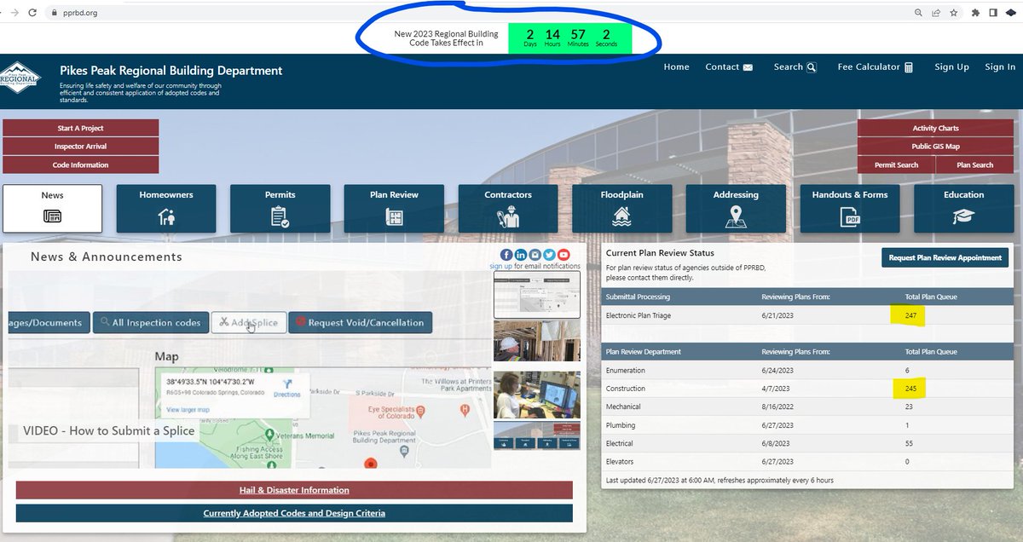Screen dimensions: 1023x542
Task: Click the Enumeration department row label
Action: [x=626, y=371]
